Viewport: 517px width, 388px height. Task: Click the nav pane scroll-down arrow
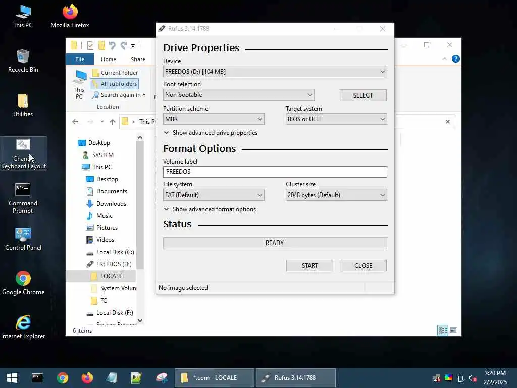pyautogui.click(x=140, y=321)
